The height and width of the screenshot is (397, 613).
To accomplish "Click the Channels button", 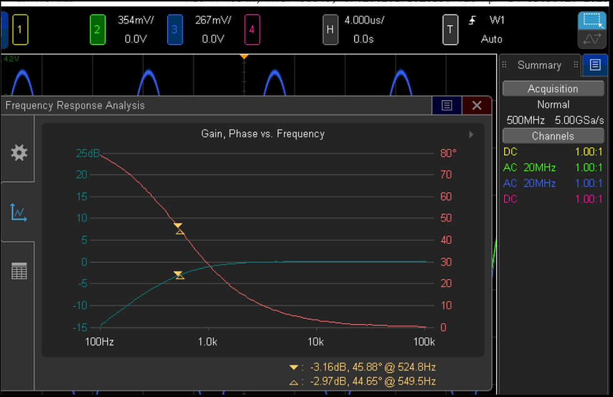I will [x=553, y=136].
